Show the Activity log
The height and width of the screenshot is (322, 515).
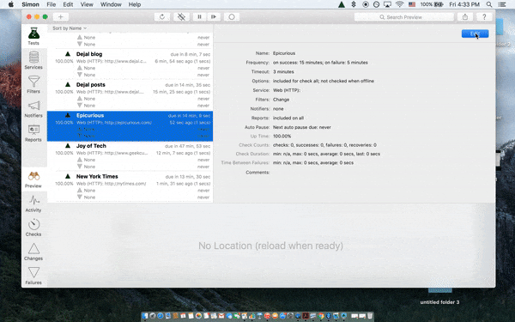(x=33, y=204)
